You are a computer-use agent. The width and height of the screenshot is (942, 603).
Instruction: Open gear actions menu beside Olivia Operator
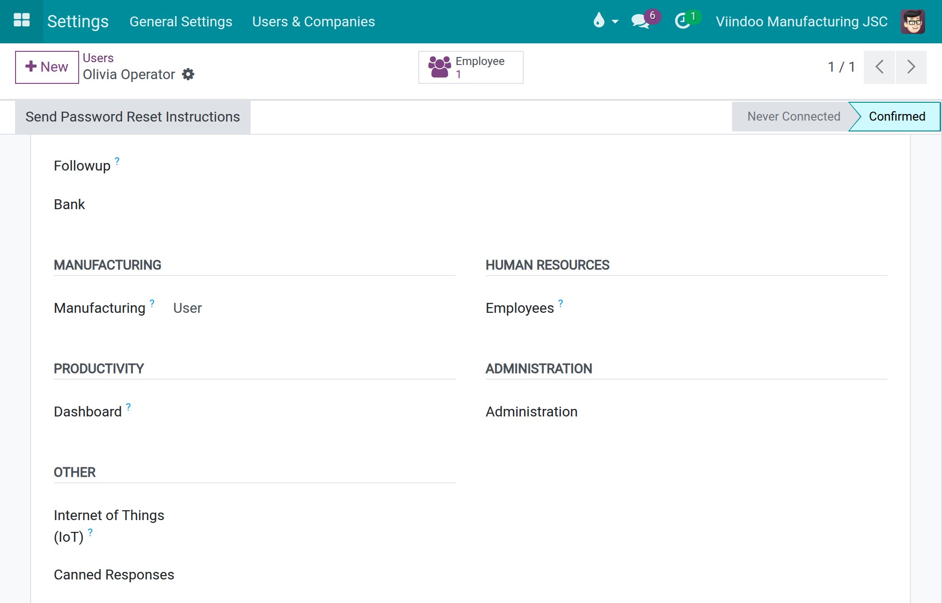coord(188,74)
